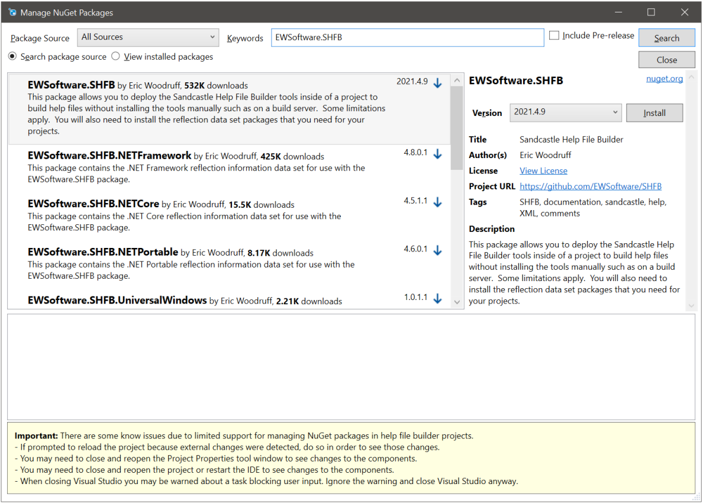Click the scroll-down arrow on the results list

pos(457,302)
